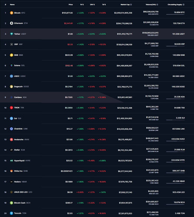Sort by the Market Cap column header

point(125,5)
